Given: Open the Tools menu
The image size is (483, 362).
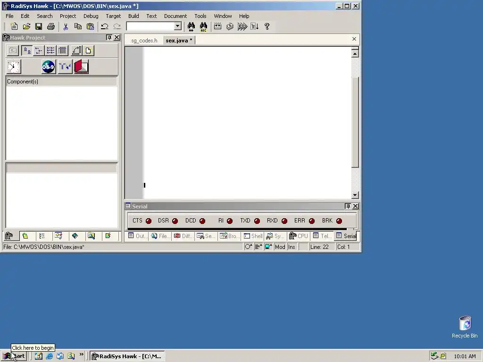Looking at the screenshot, I should tap(200, 16).
